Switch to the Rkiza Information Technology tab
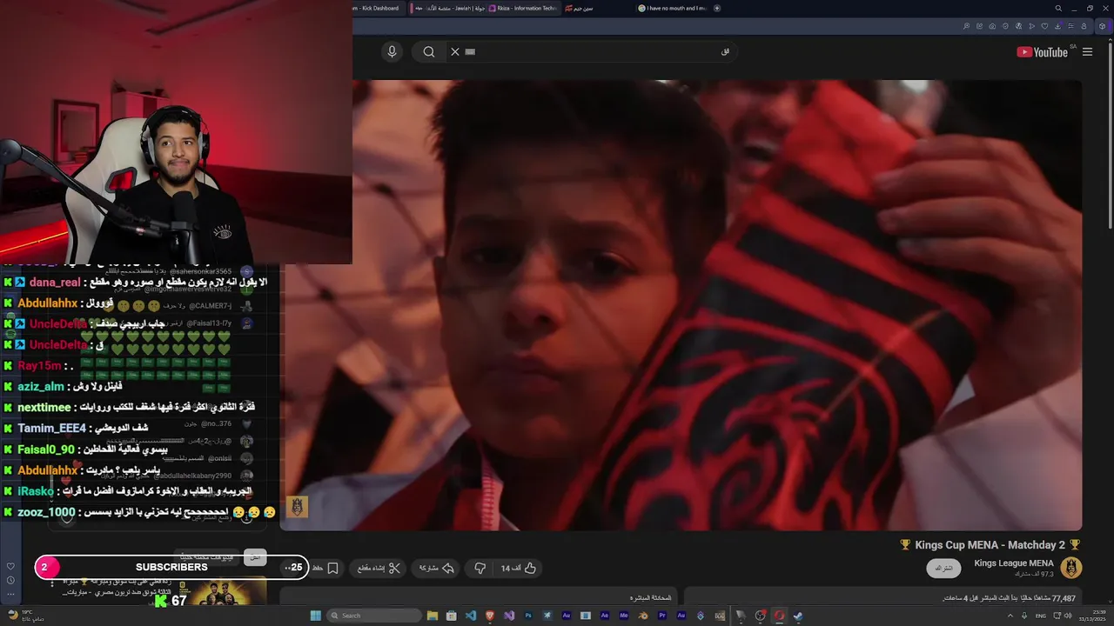The height and width of the screenshot is (626, 1114). coord(525,8)
